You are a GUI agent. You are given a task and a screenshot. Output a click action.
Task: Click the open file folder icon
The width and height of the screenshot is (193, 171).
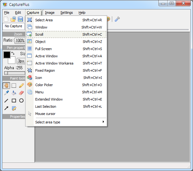point(13,19)
